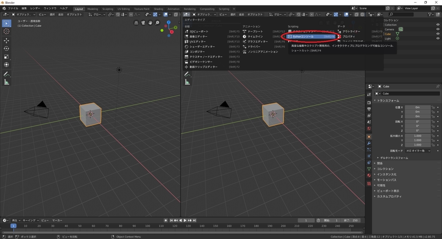
Task: Click the 追加 menu in left viewport header
Action: point(61,14)
